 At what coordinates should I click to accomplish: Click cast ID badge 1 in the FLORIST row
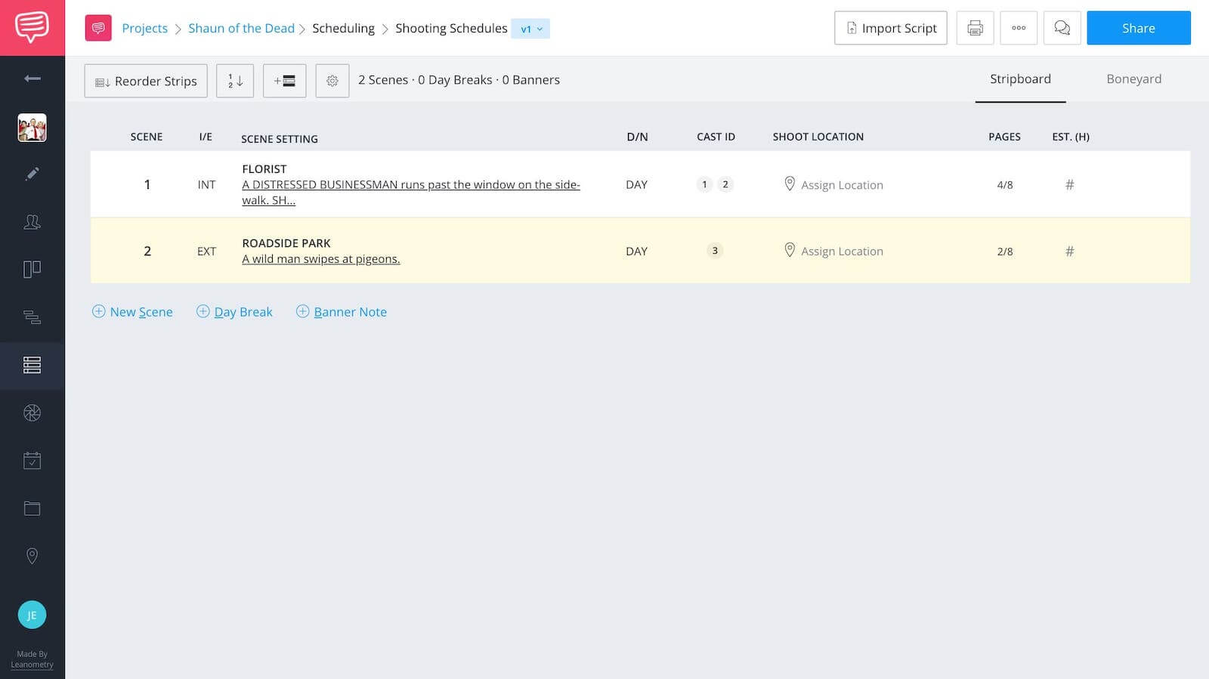[704, 184]
